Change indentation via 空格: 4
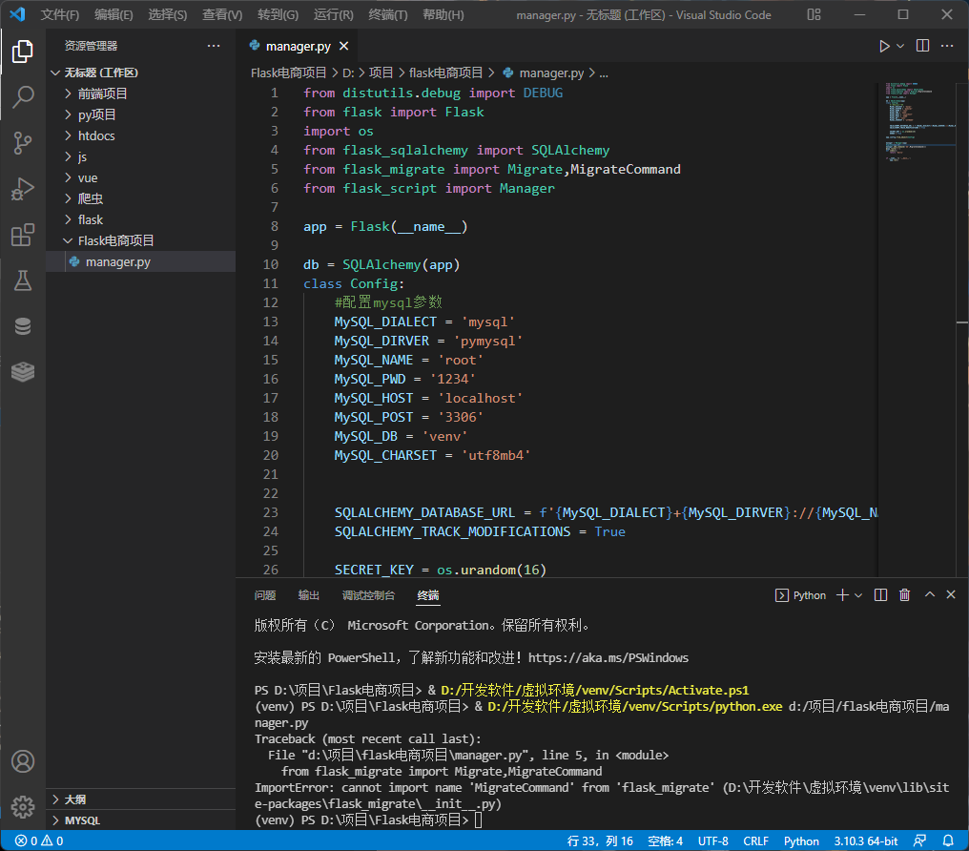This screenshot has height=851, width=969. [665, 841]
